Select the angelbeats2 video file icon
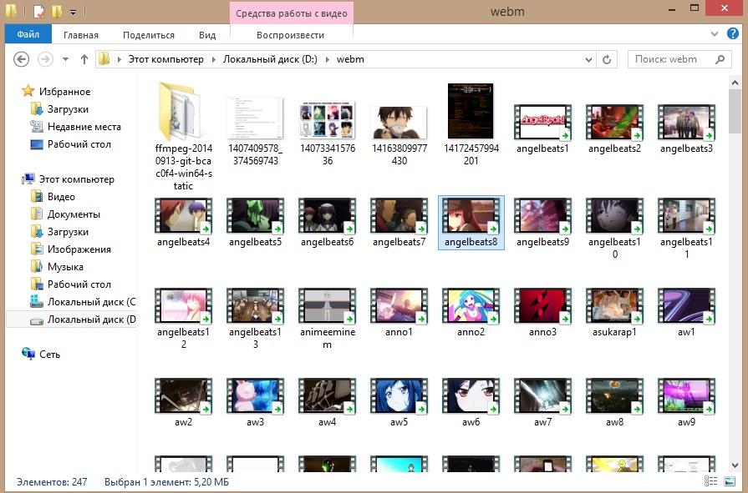Screen dimensions: 748x493 tap(614, 123)
